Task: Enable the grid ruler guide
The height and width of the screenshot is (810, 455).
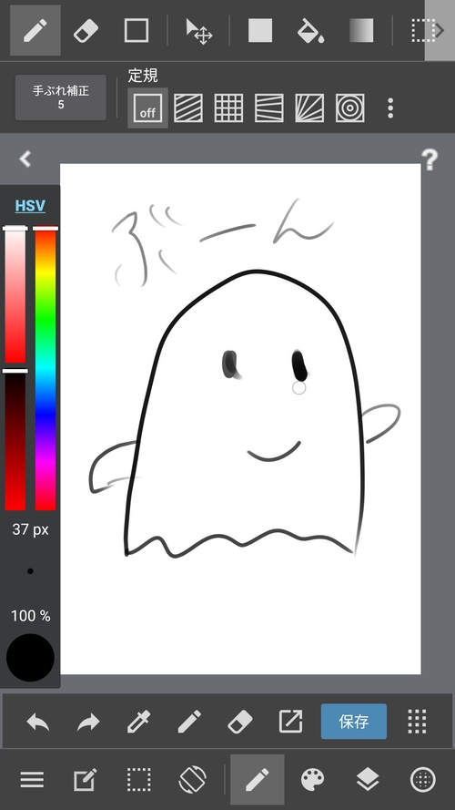Action: 228,108
